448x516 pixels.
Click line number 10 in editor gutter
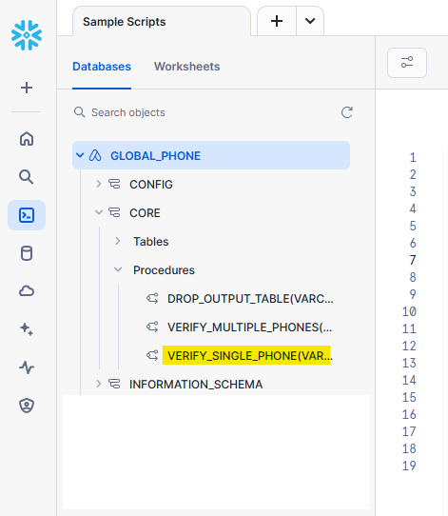click(409, 311)
